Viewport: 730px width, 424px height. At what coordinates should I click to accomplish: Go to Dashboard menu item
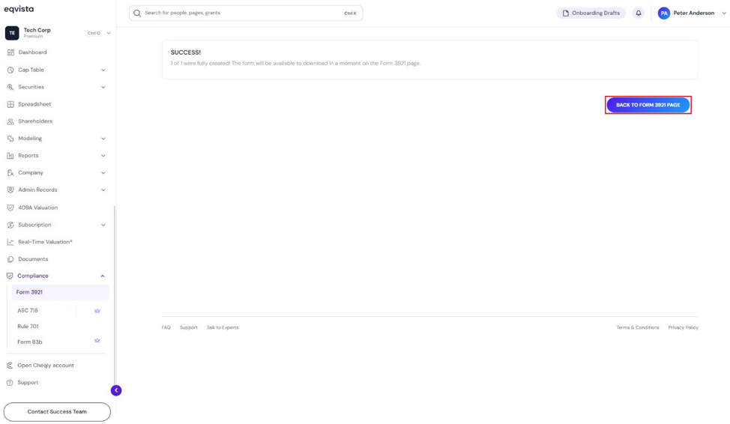(x=32, y=52)
